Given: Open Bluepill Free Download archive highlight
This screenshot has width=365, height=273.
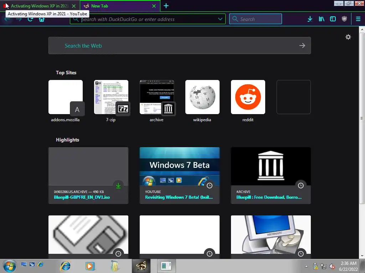Looking at the screenshot, I should click(x=271, y=176).
